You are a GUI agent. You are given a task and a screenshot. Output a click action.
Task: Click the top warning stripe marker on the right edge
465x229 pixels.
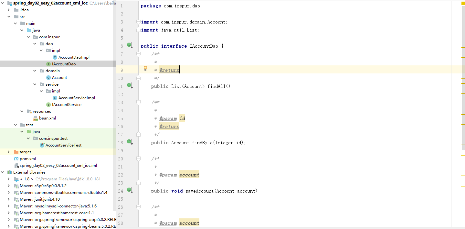click(x=463, y=47)
